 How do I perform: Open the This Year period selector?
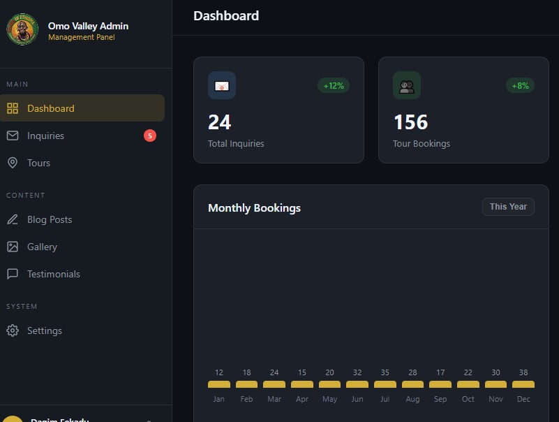pyautogui.click(x=508, y=207)
